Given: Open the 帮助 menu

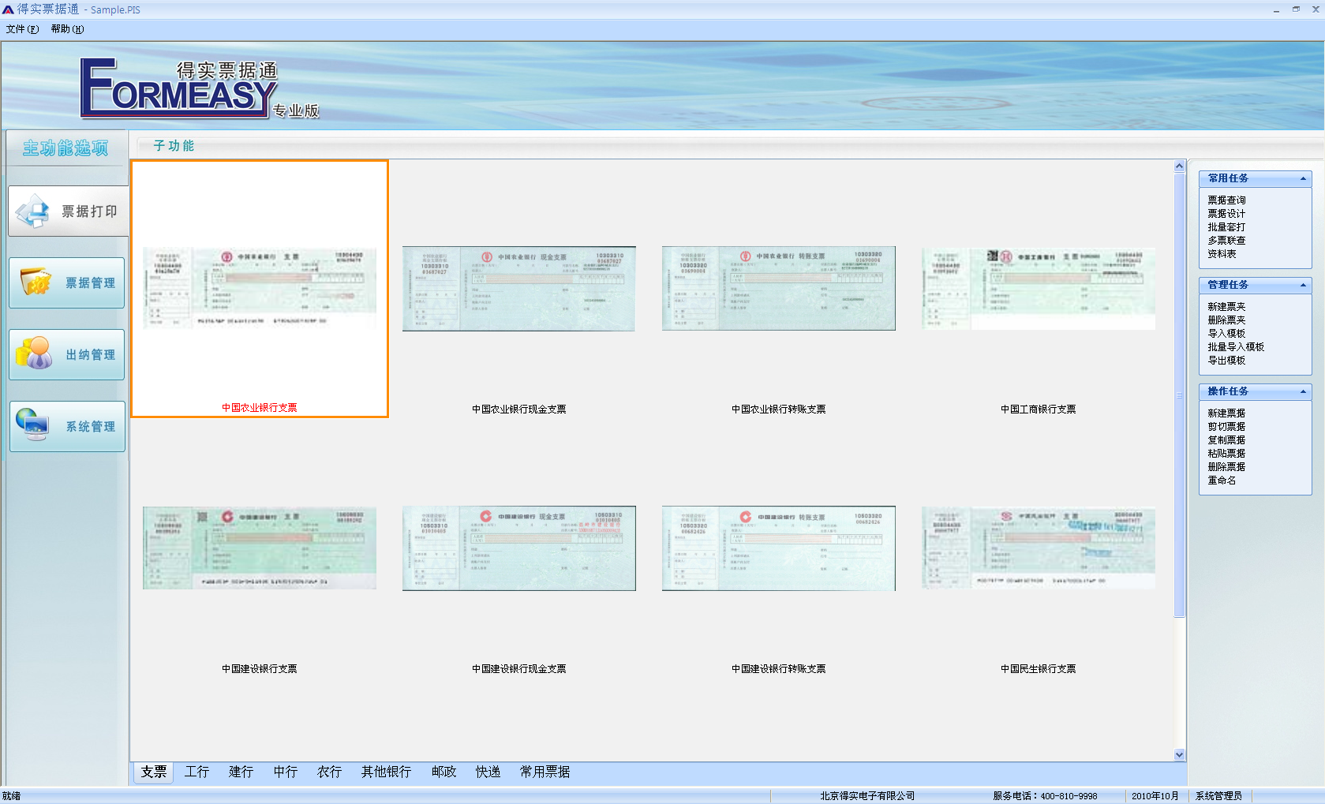Looking at the screenshot, I should 67,29.
